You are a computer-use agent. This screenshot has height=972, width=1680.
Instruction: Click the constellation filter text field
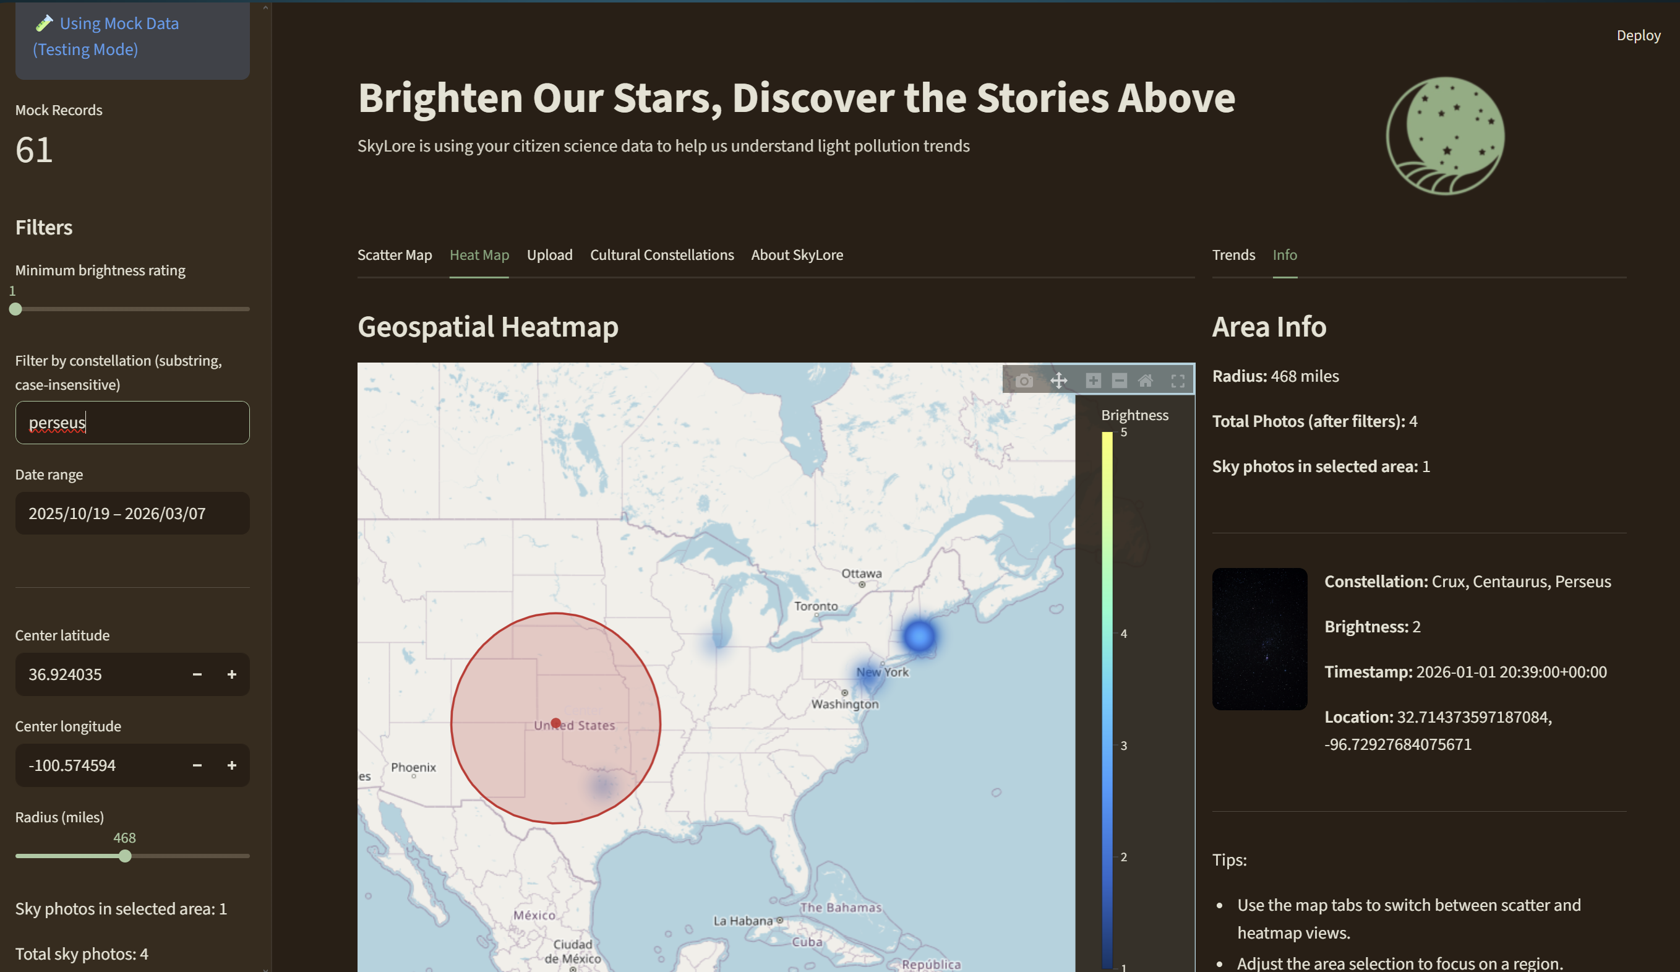click(132, 423)
